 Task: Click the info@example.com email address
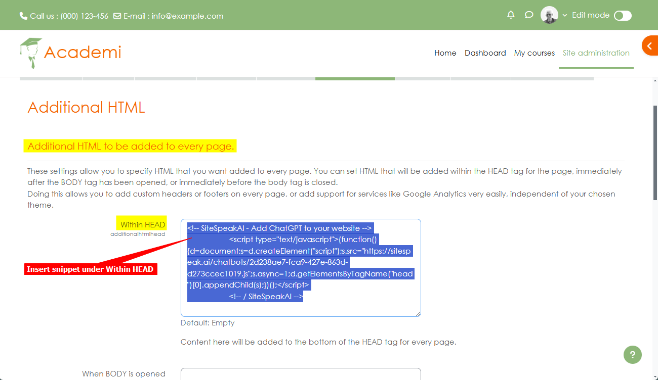[x=187, y=16]
